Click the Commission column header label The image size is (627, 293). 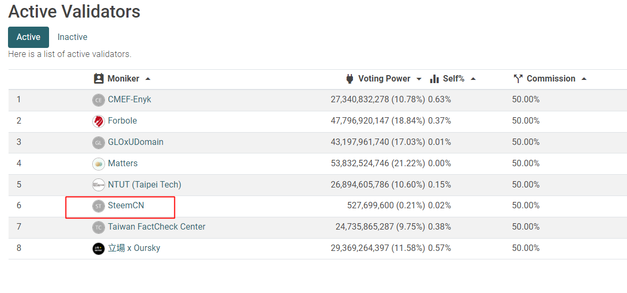(x=551, y=79)
